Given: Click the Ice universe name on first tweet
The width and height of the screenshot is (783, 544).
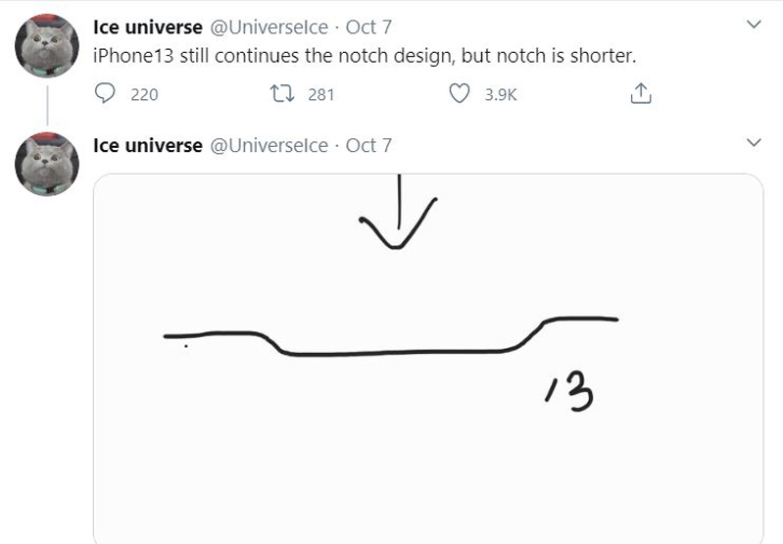Looking at the screenshot, I should [x=148, y=25].
